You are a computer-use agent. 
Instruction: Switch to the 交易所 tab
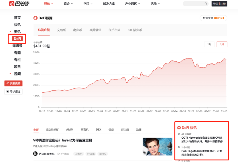tap(61, 30)
